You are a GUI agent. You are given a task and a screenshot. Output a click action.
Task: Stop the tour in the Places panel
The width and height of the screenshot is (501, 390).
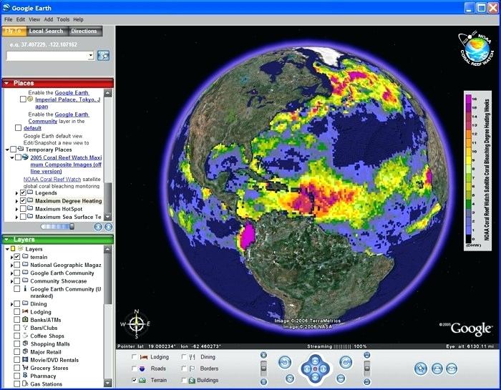(109, 227)
